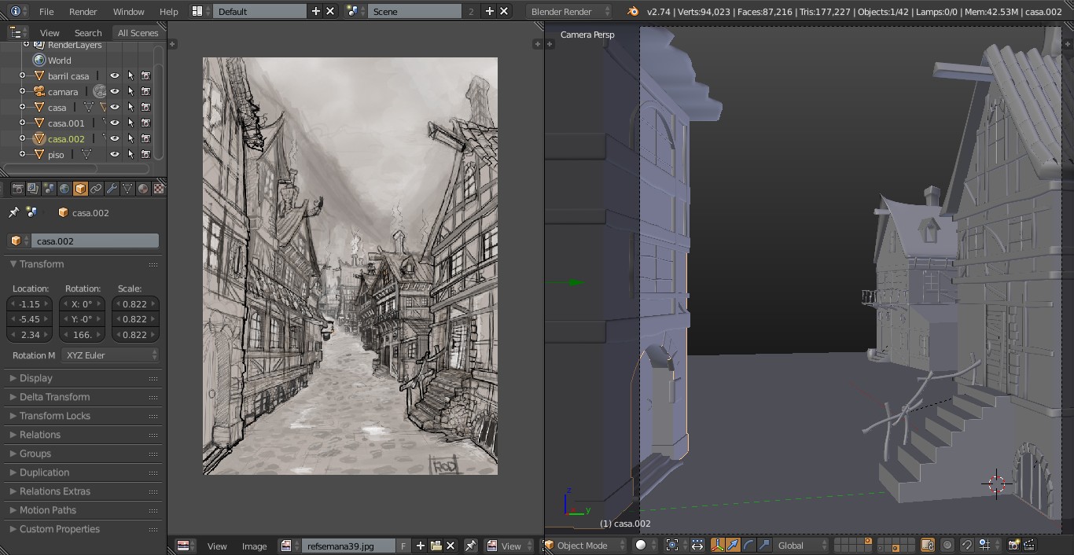Click the OpenGL render animation clapper icon
Viewport: 1074px width, 555px height.
1029,545
